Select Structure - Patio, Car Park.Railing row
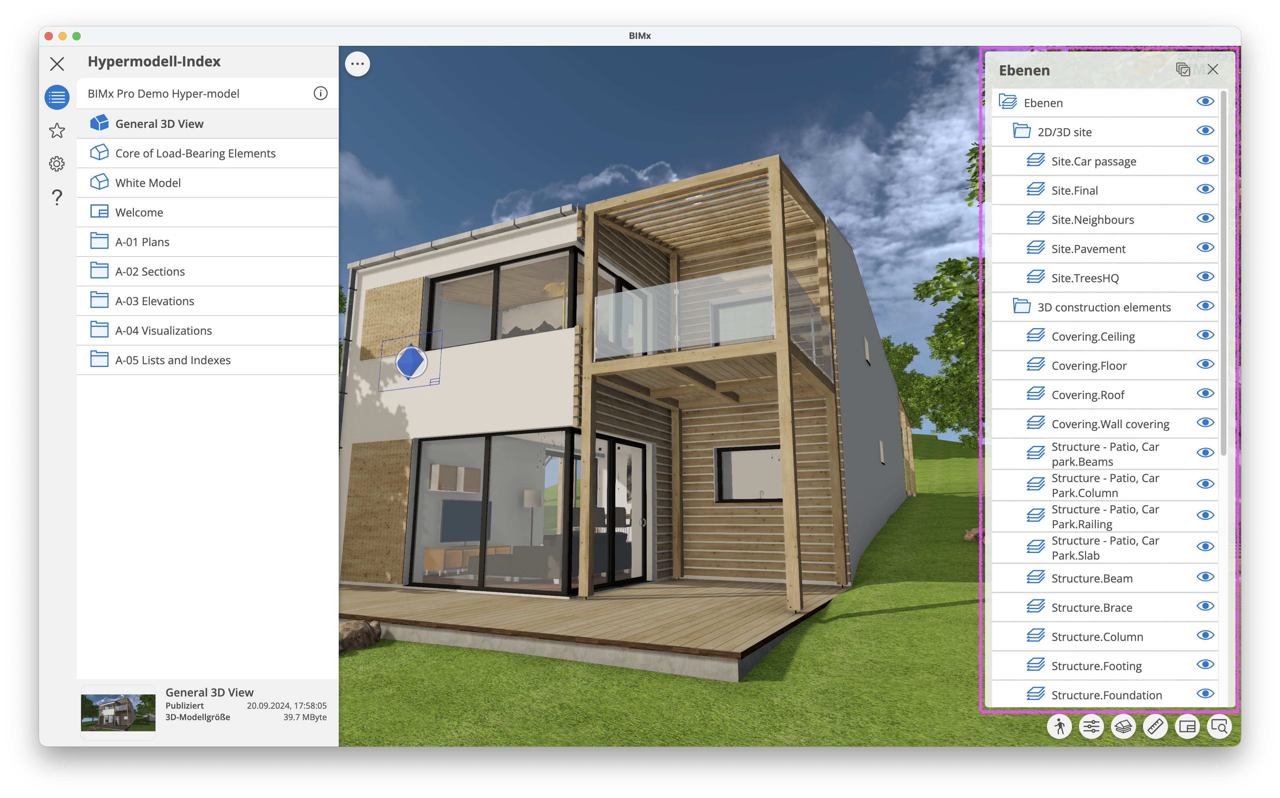This screenshot has width=1280, height=798. point(1105,516)
